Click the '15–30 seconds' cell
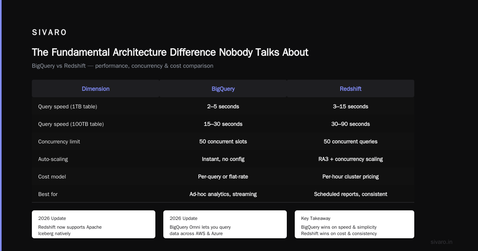This screenshot has width=478, height=251. [x=223, y=124]
